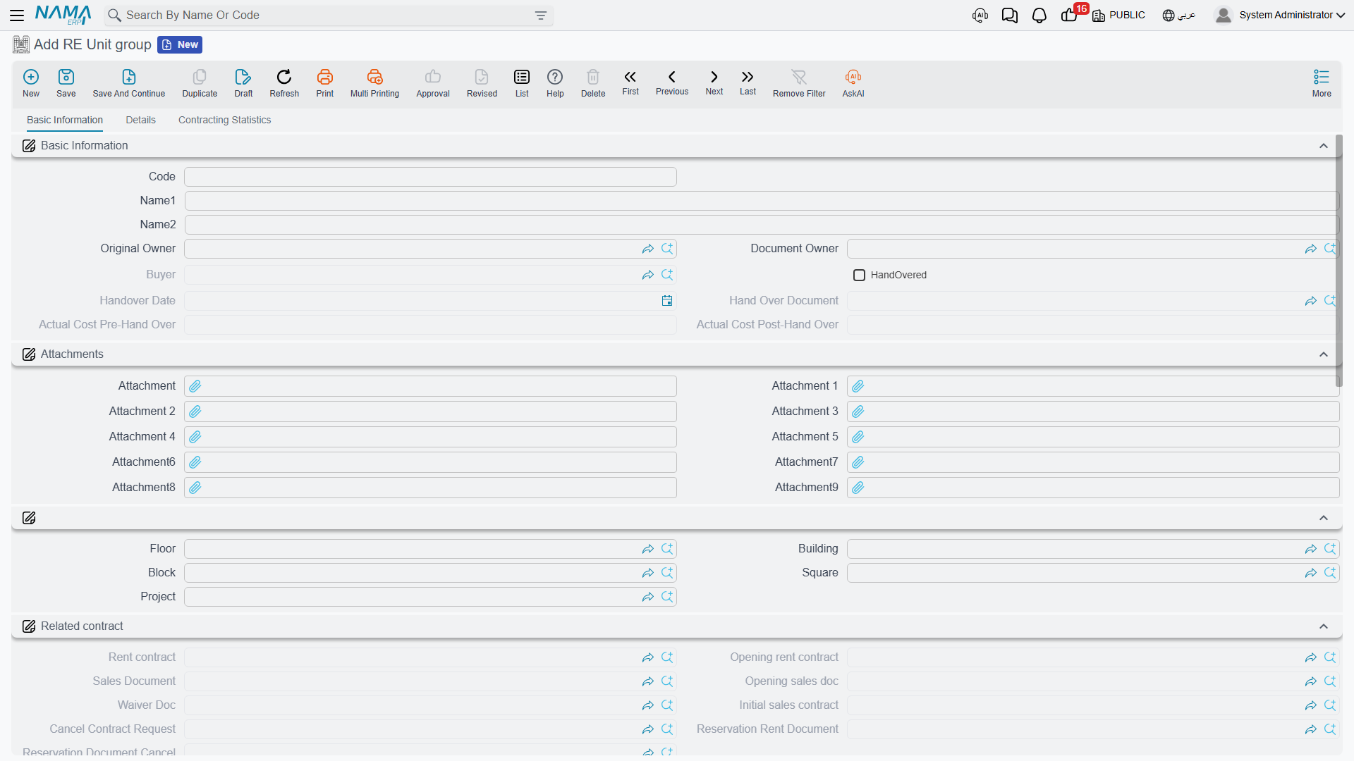The image size is (1354, 761).
Task: Collapse the Basic Information section
Action: tap(1324, 146)
